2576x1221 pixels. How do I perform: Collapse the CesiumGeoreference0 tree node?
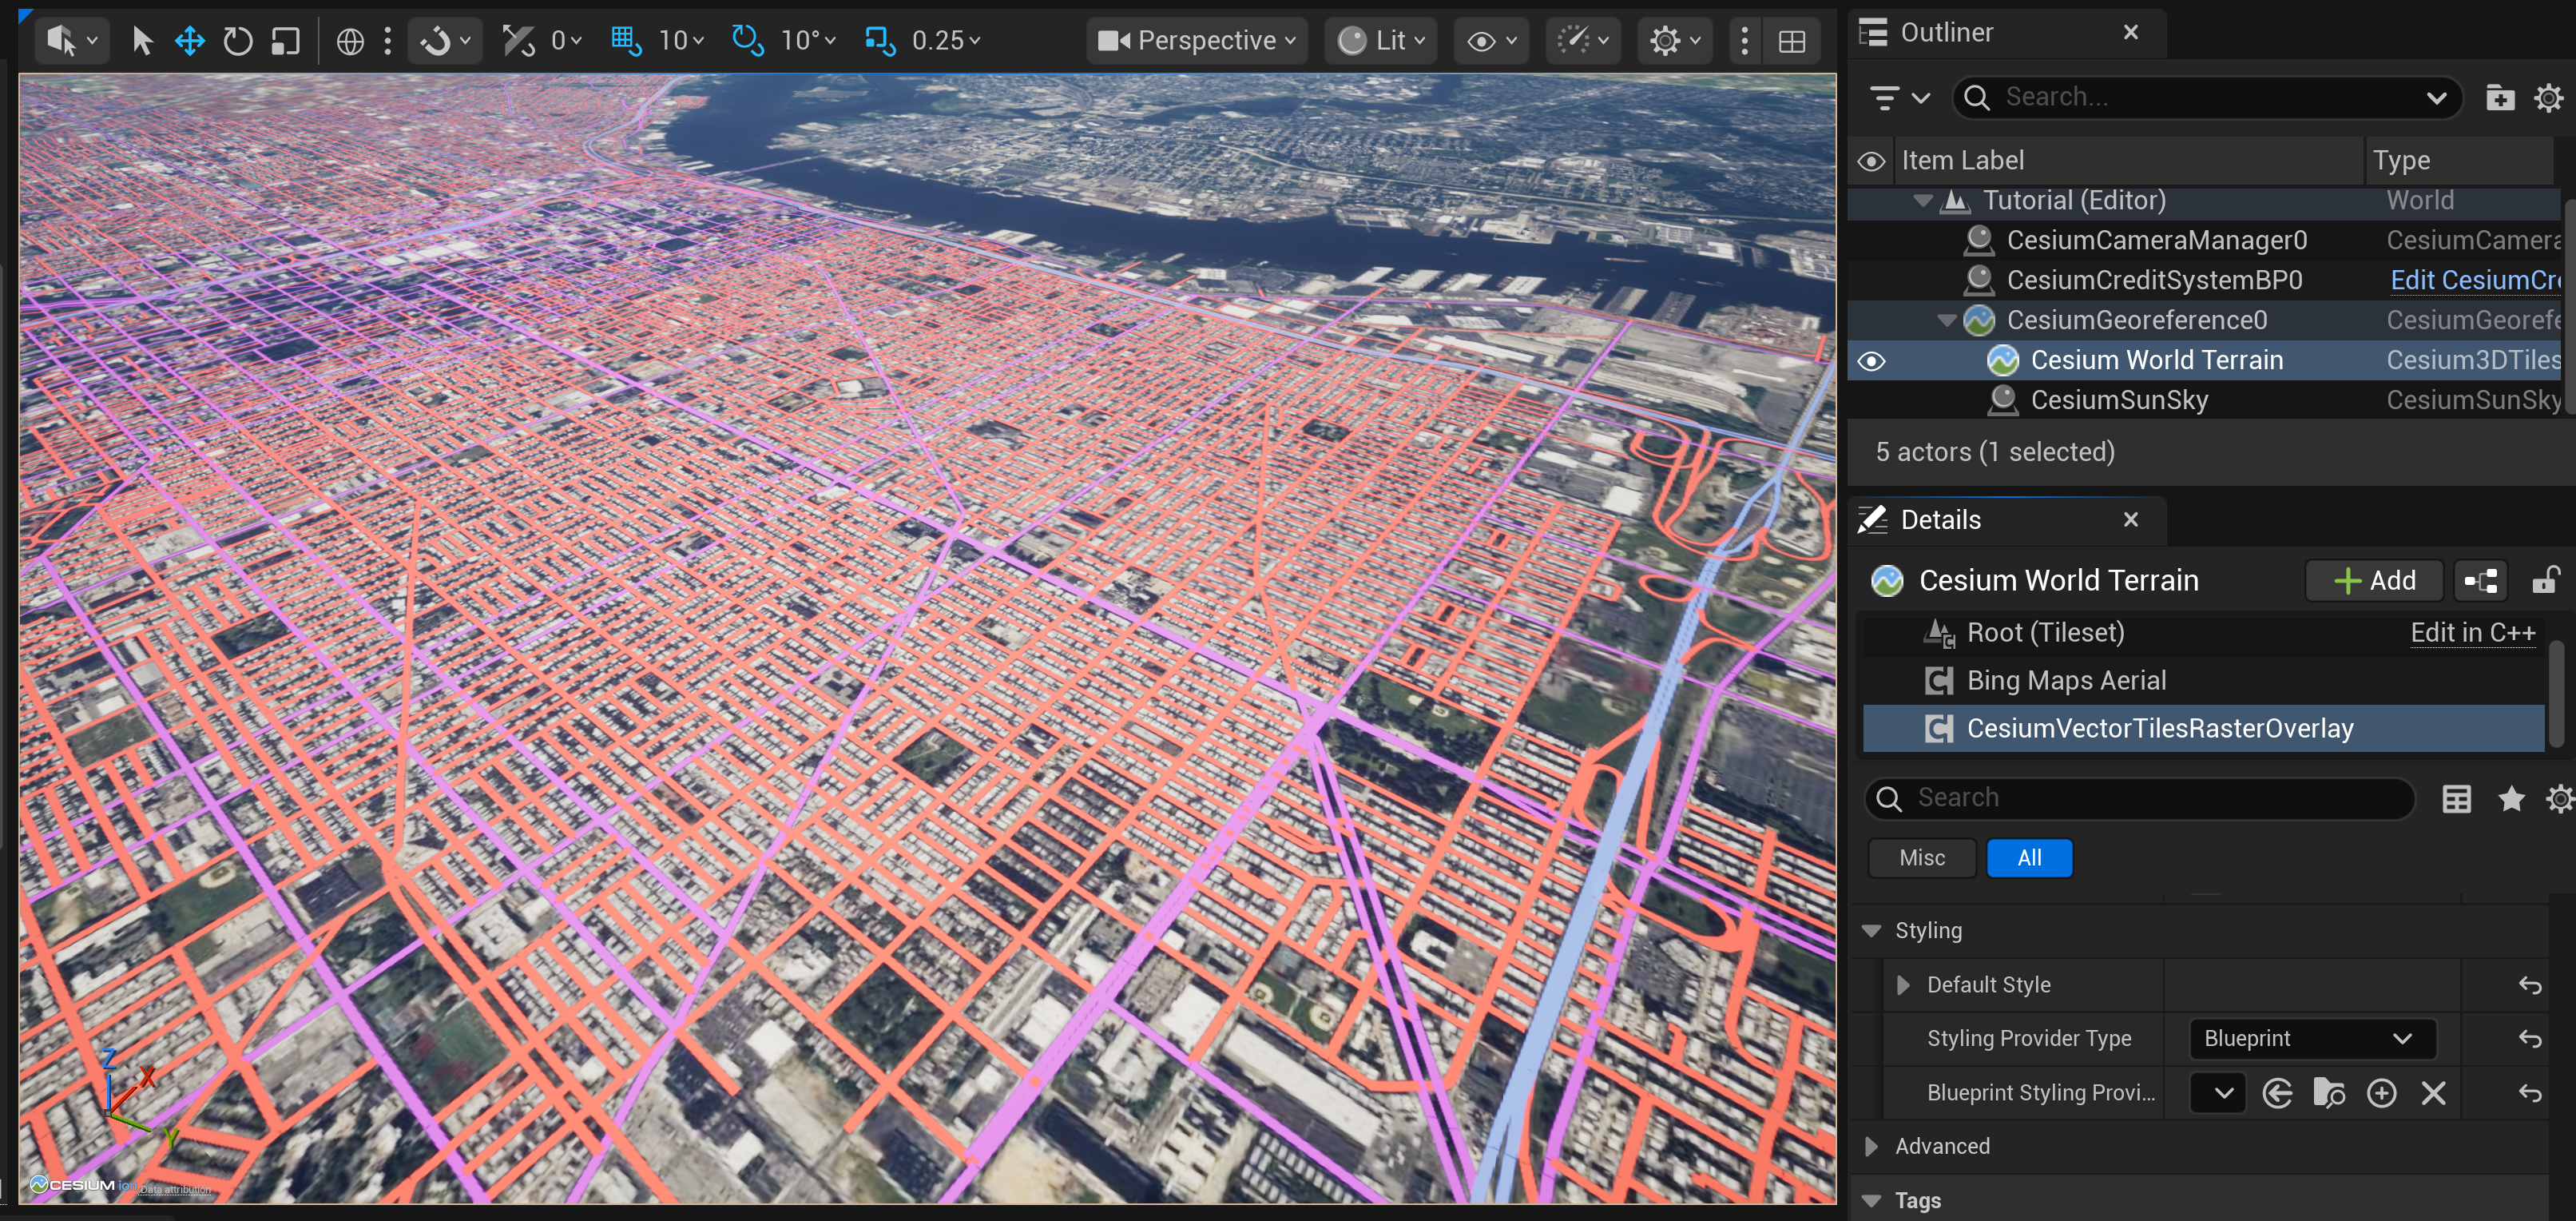[x=1946, y=321]
